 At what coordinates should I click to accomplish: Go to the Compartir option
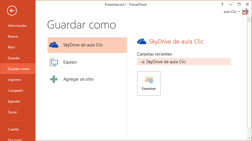[x=15, y=91]
